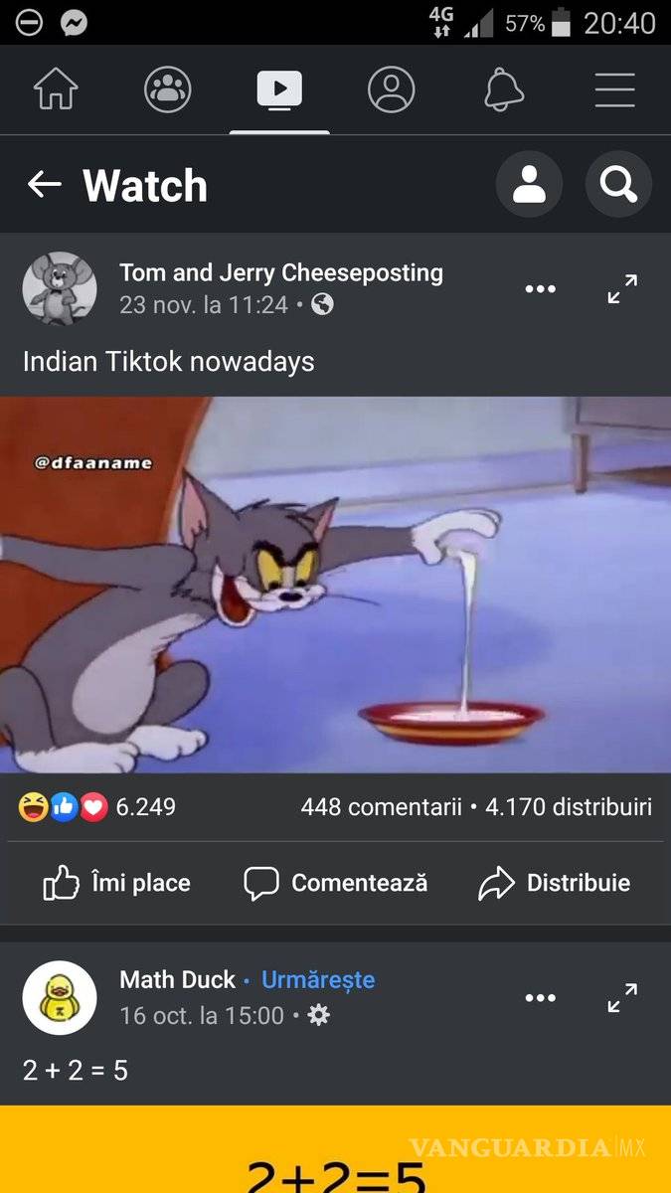Open the hamburger menu
This screenshot has width=671, height=1193.
pyautogui.click(x=615, y=90)
